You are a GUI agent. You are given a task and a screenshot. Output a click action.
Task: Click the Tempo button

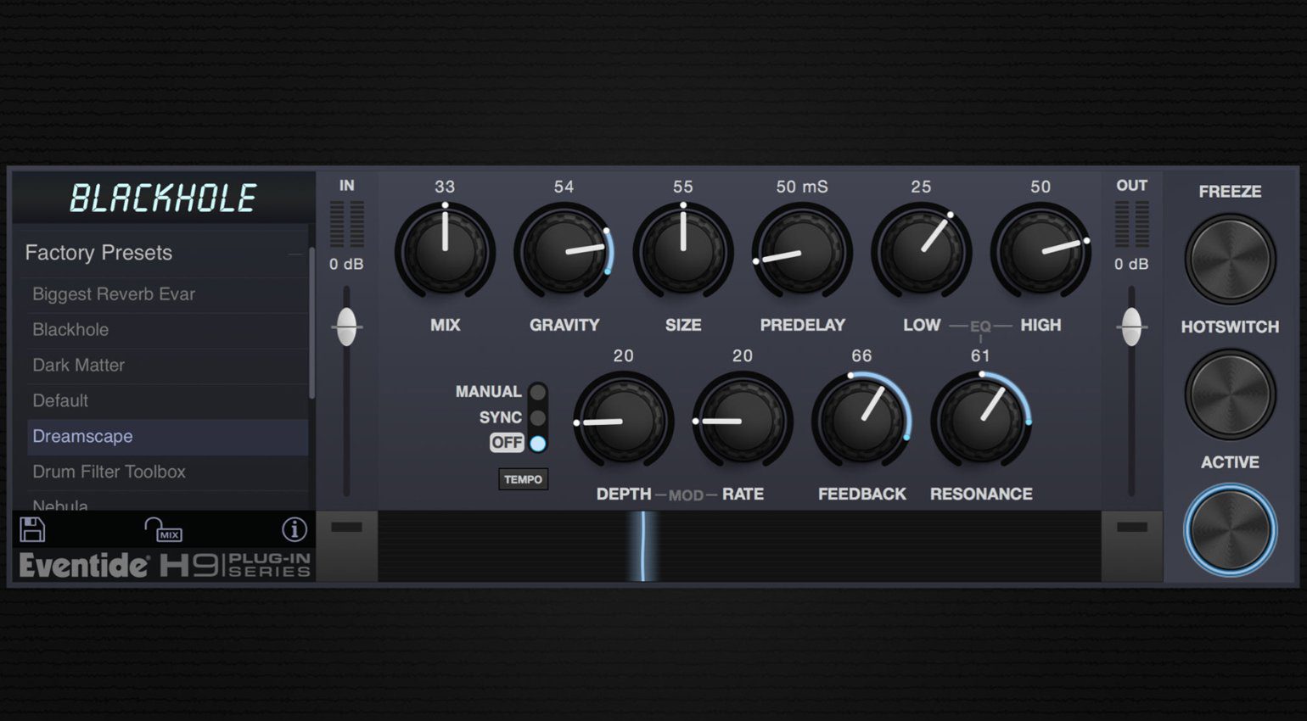pyautogui.click(x=523, y=479)
